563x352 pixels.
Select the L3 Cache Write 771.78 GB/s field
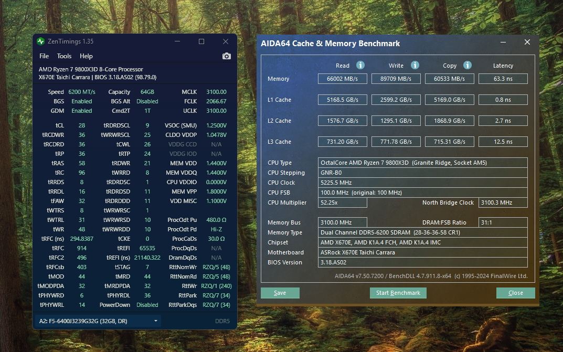pyautogui.click(x=396, y=142)
